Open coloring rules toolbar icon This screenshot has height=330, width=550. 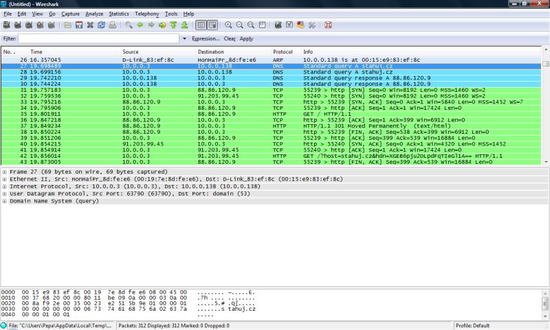(300, 25)
